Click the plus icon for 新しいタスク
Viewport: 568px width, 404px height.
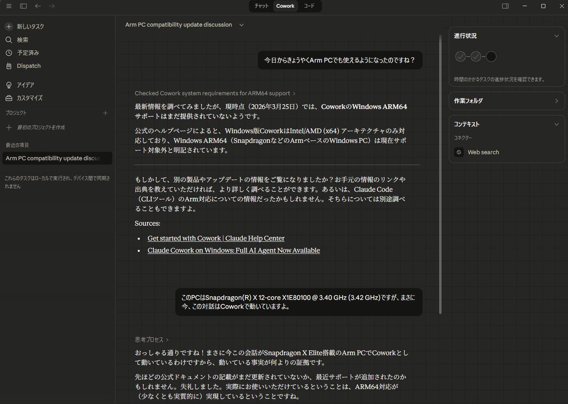tap(9, 26)
